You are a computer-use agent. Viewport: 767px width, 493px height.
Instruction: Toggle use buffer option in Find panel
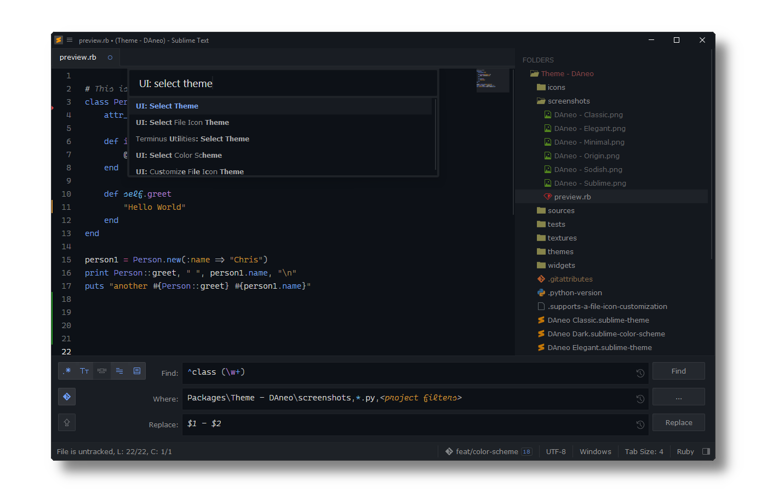click(137, 371)
